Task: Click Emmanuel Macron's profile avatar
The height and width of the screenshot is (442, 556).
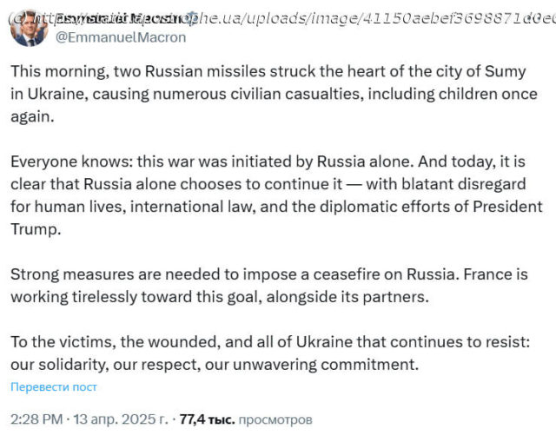Action: click(x=27, y=26)
